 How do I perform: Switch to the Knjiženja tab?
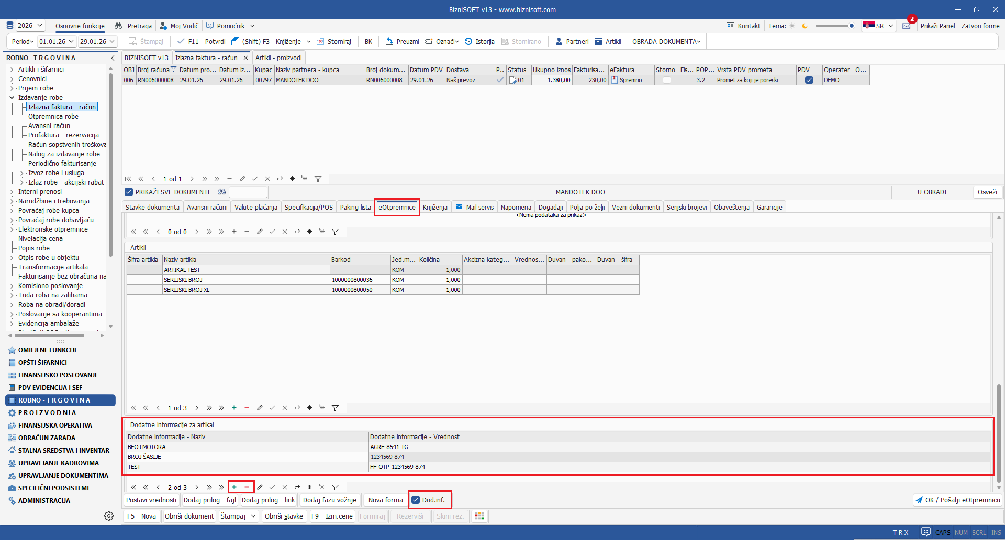[435, 208]
